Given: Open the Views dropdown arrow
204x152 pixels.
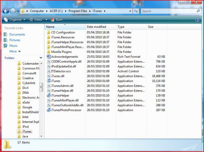Looking at the screenshot, I should click(47, 20).
